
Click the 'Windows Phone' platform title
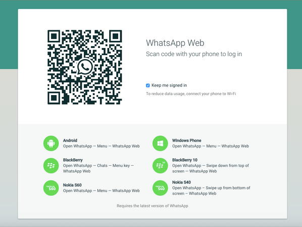(x=187, y=141)
